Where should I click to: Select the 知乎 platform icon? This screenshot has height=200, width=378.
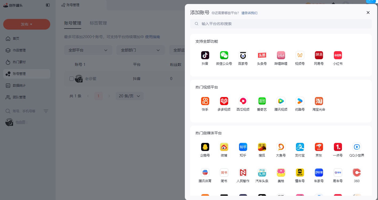[243, 147]
